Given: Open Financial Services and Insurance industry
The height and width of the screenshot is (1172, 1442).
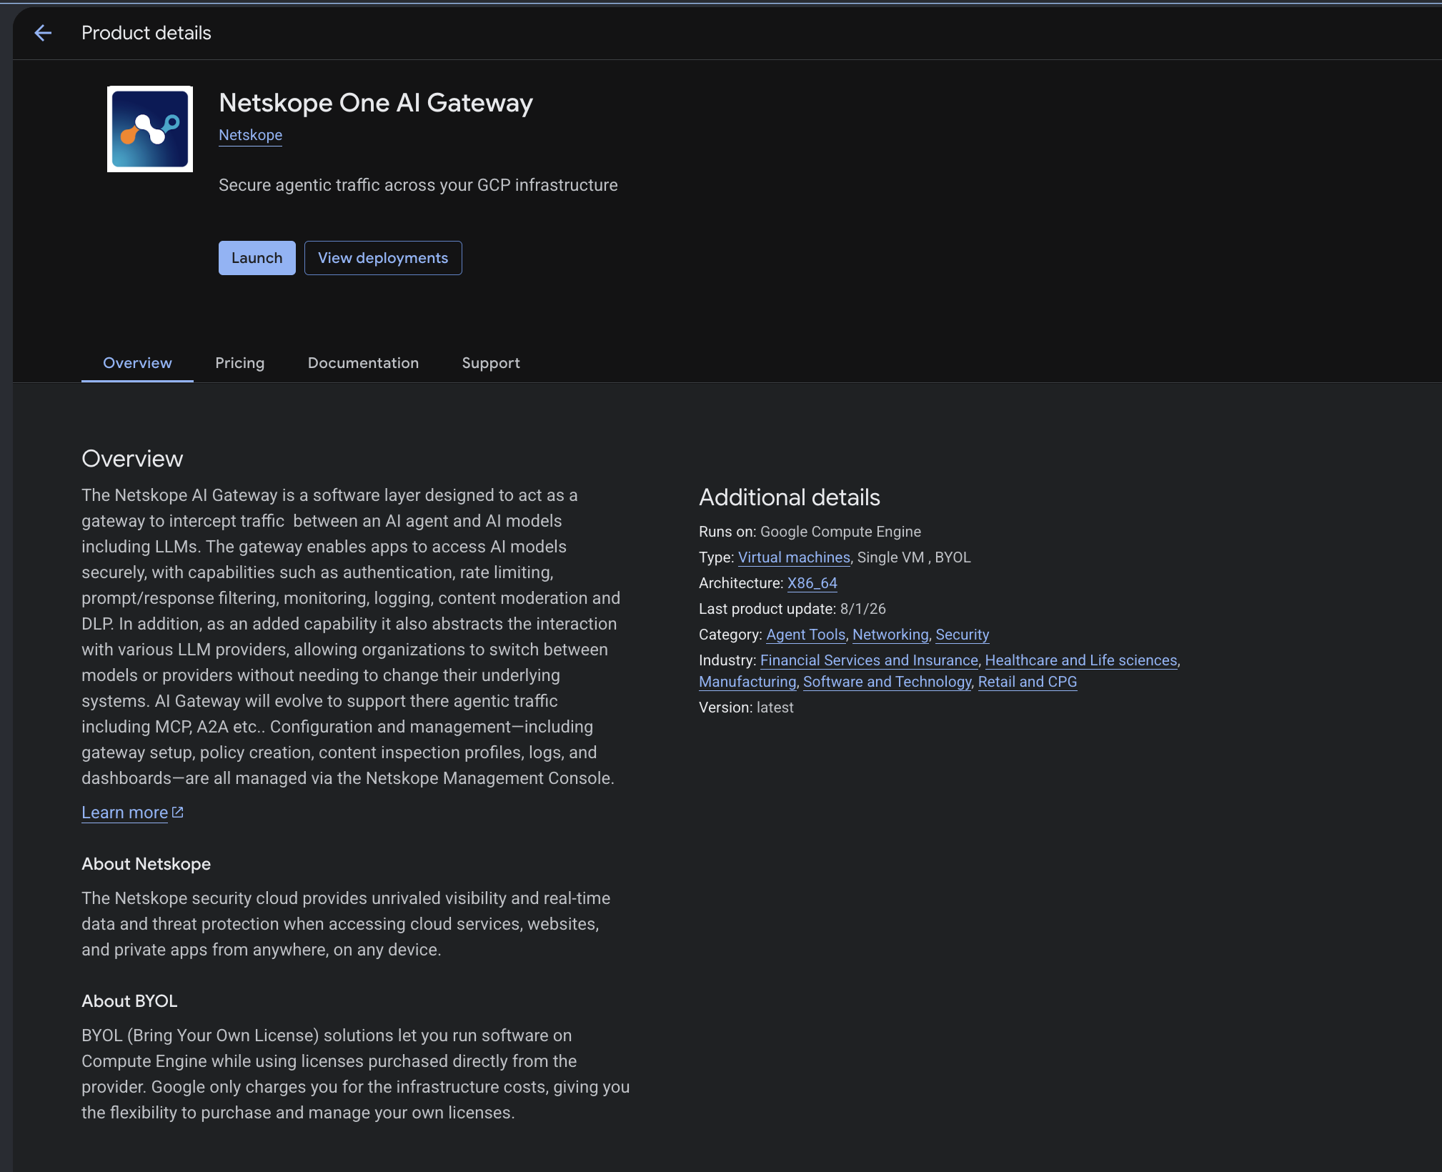Looking at the screenshot, I should point(869,660).
